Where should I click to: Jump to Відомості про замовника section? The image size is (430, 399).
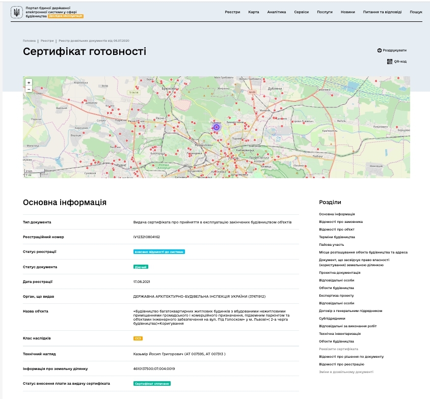(341, 222)
